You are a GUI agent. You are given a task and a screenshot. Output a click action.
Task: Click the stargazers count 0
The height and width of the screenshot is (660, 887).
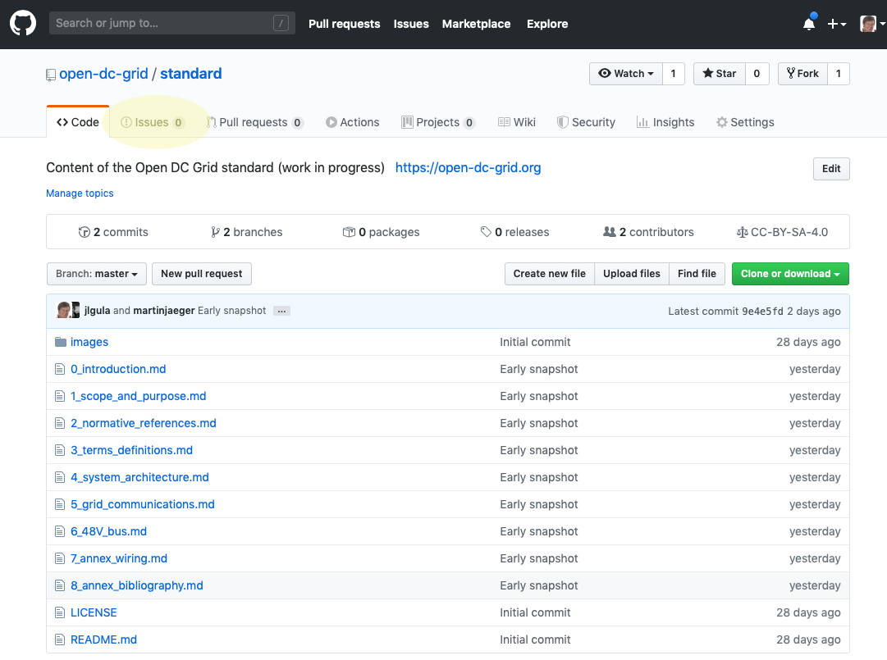757,74
